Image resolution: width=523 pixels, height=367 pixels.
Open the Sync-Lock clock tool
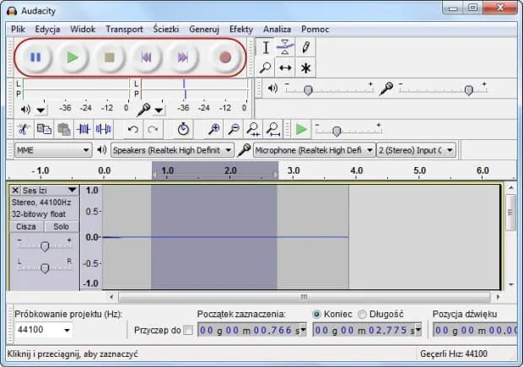click(183, 129)
